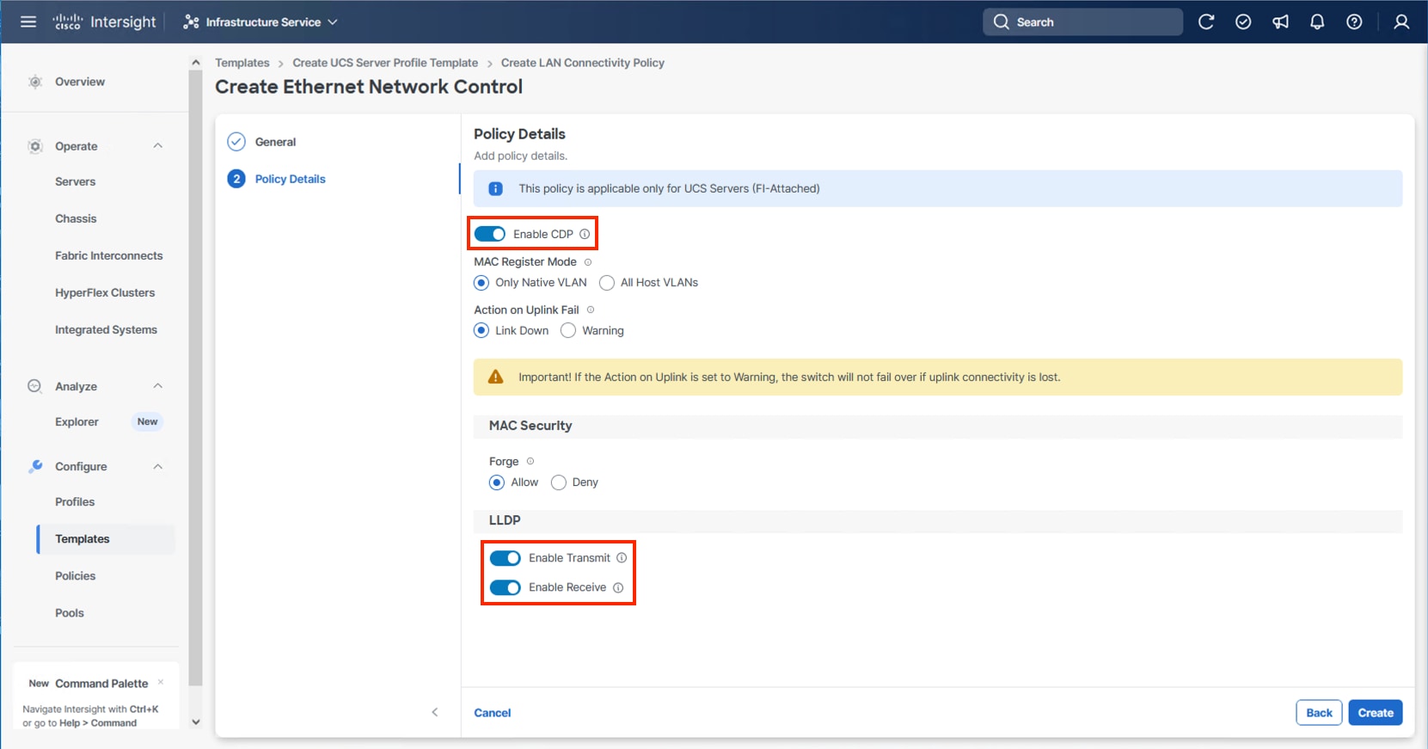1428x749 pixels.
Task: Click the refresh icon in header
Action: click(x=1206, y=22)
